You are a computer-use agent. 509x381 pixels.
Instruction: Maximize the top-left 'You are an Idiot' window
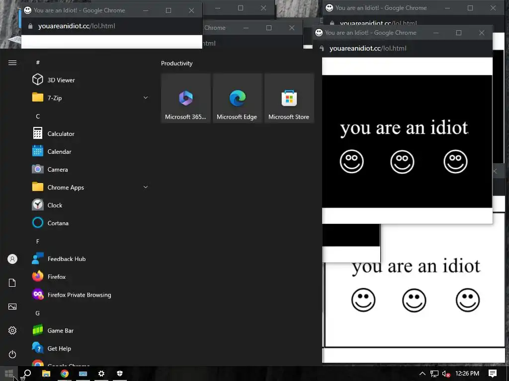coord(169,10)
